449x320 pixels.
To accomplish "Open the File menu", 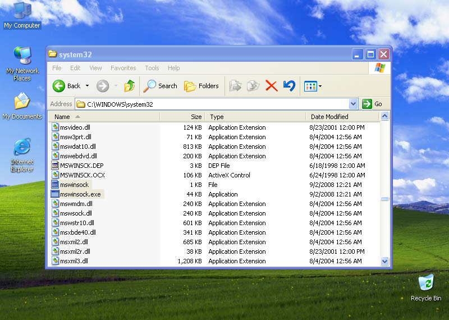I will click(x=57, y=68).
